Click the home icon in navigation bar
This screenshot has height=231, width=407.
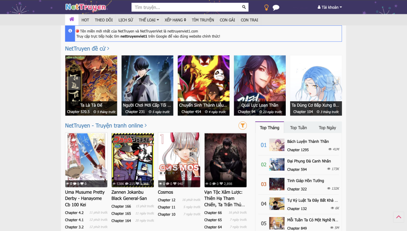coord(72,19)
